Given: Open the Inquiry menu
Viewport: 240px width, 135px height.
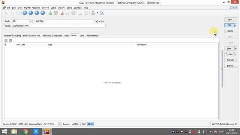Looking at the screenshot, I should 61,7.
